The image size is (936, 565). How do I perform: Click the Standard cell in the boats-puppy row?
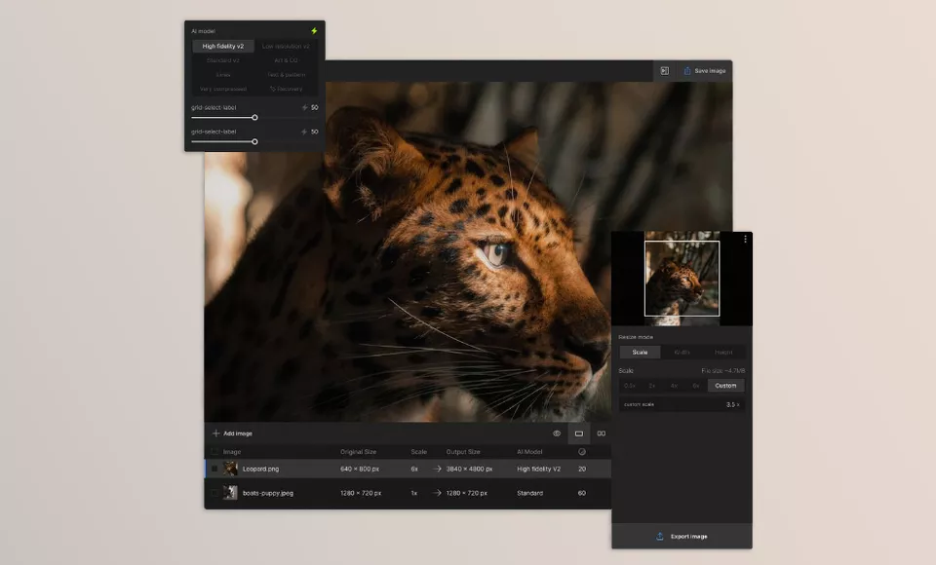(x=530, y=493)
